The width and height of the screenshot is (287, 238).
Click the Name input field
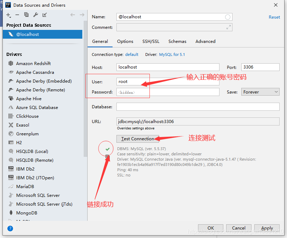[174, 17]
